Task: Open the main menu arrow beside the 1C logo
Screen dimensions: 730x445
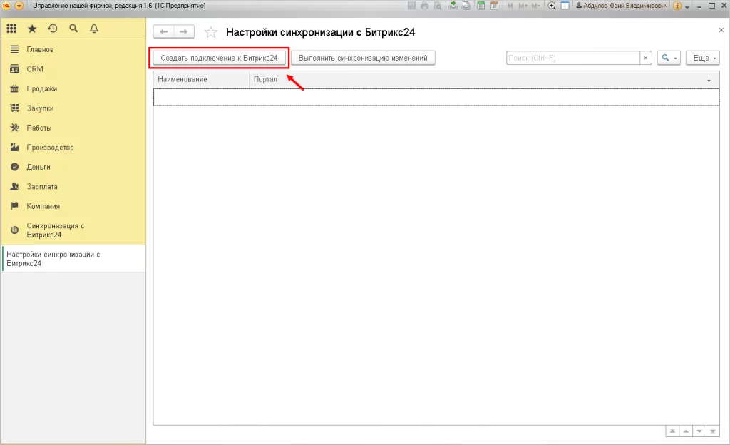Action: tap(19, 6)
